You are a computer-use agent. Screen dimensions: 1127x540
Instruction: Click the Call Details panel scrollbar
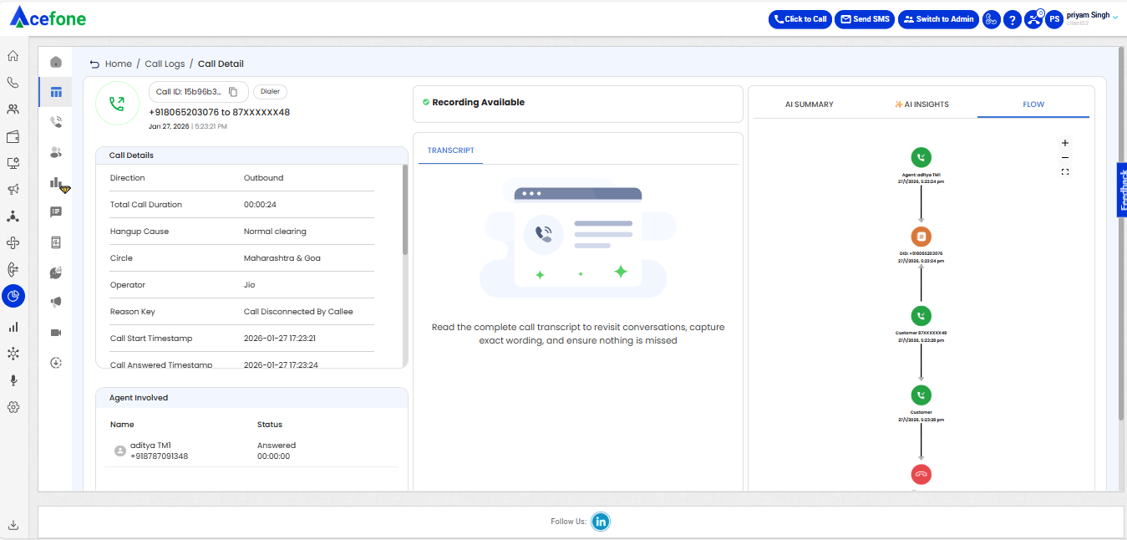[x=405, y=210]
